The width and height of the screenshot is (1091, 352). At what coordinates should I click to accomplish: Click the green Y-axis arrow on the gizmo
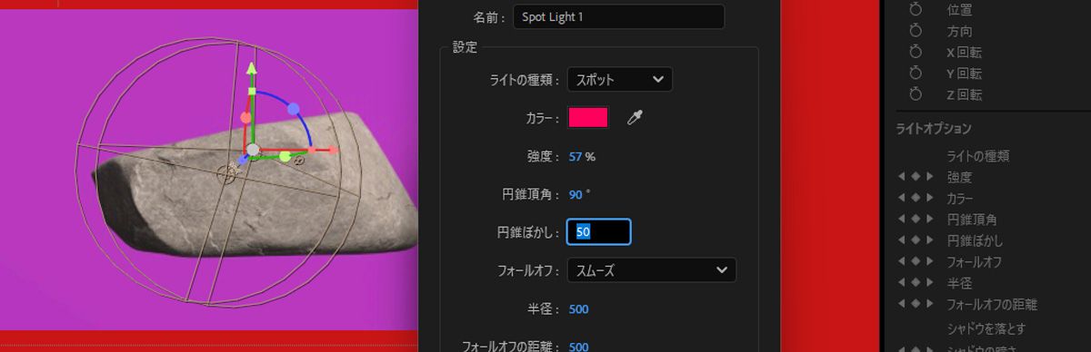click(252, 69)
